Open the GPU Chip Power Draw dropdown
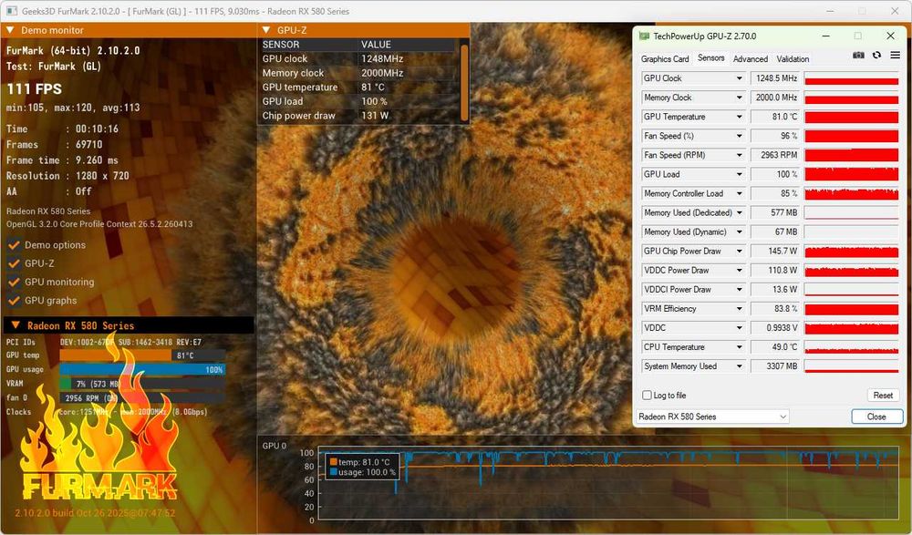 [740, 251]
